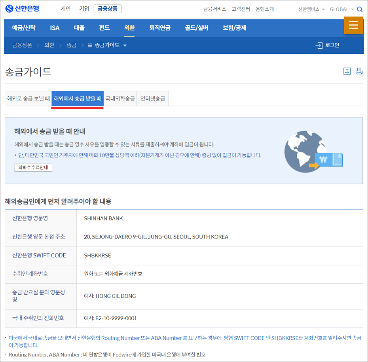The image size is (368, 362).
Task: Click the 서류를 제출하셔야 guidance sentence
Action: tap(114, 144)
